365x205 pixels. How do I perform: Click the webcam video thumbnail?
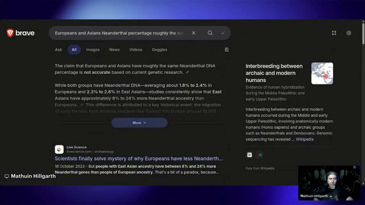click(329, 183)
